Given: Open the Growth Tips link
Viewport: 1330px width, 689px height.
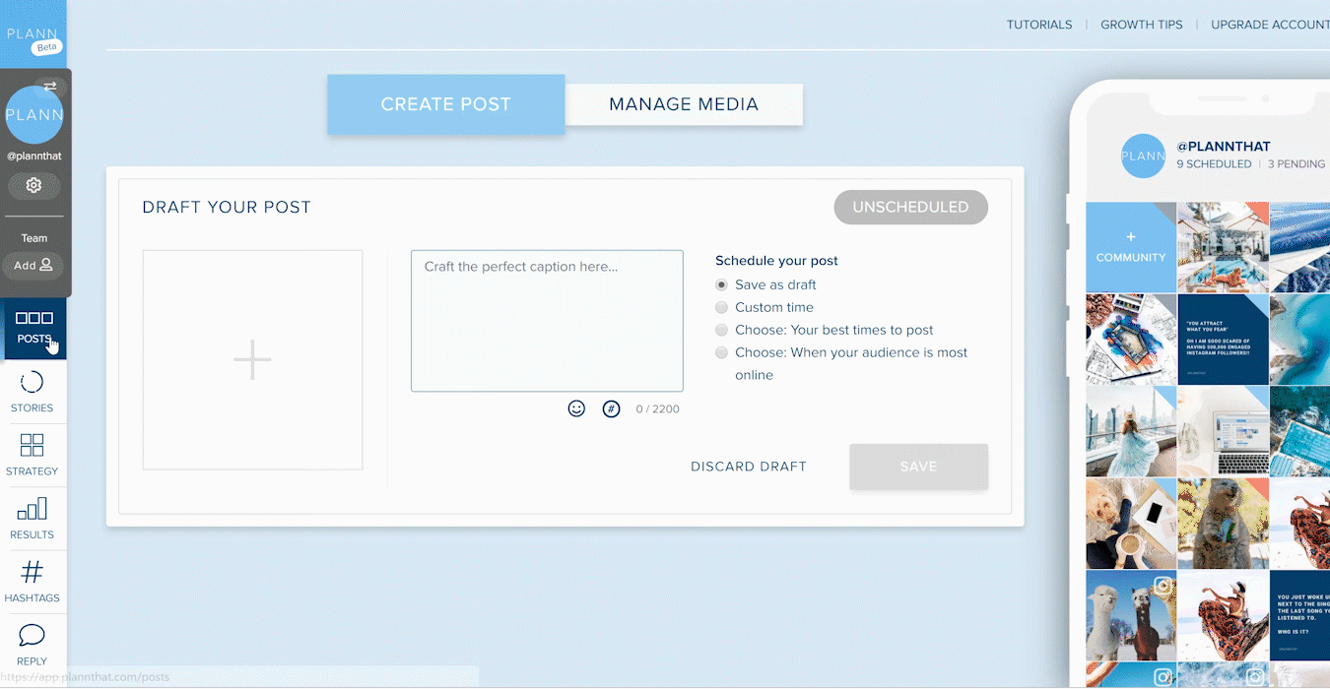Looking at the screenshot, I should coord(1142,25).
